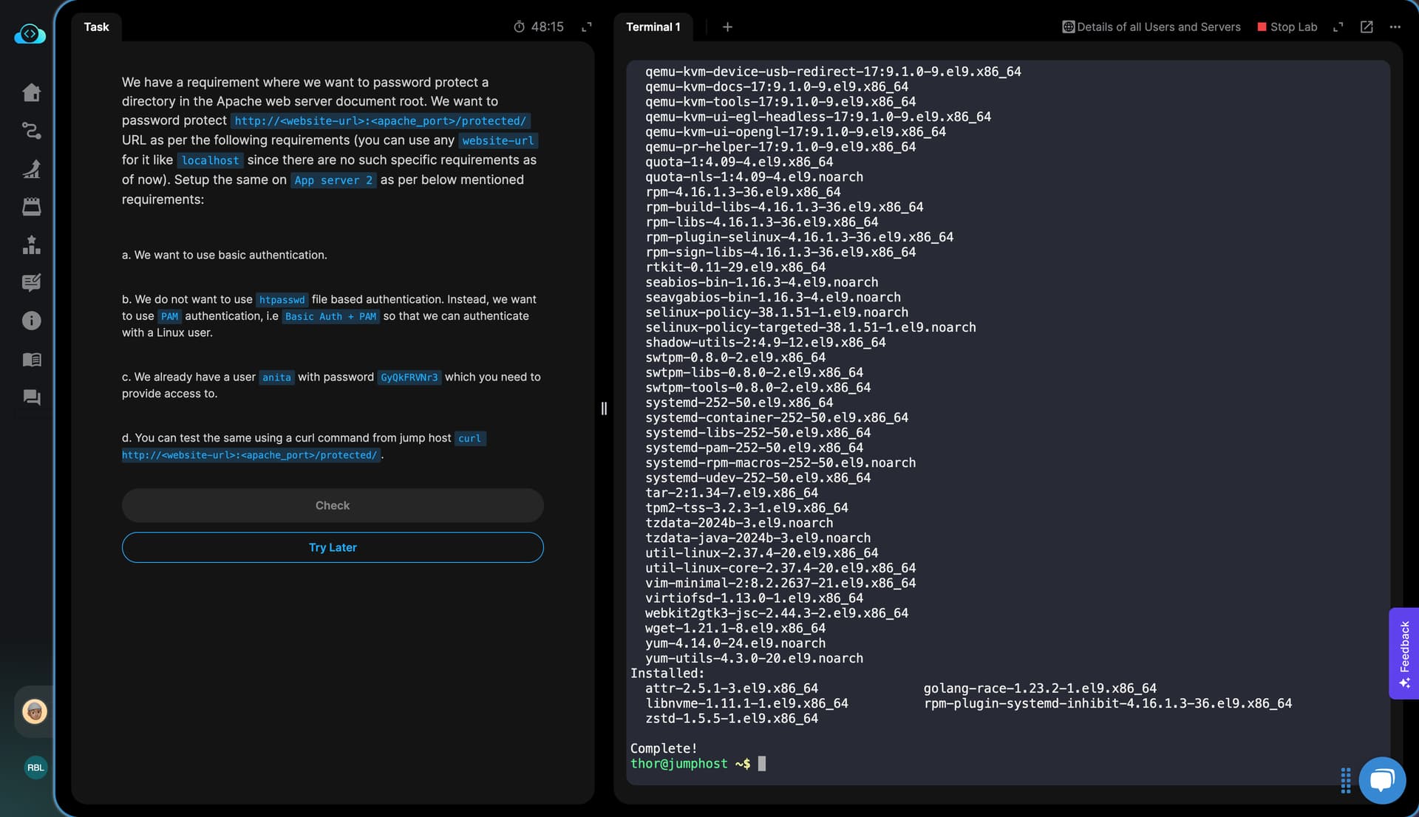
Task: Open the book documentation sidebar icon
Action: coord(31,360)
